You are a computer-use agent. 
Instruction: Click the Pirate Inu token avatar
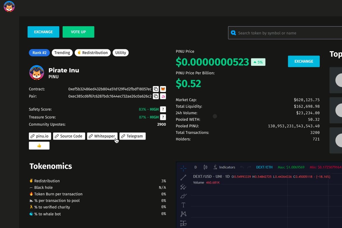36,73
